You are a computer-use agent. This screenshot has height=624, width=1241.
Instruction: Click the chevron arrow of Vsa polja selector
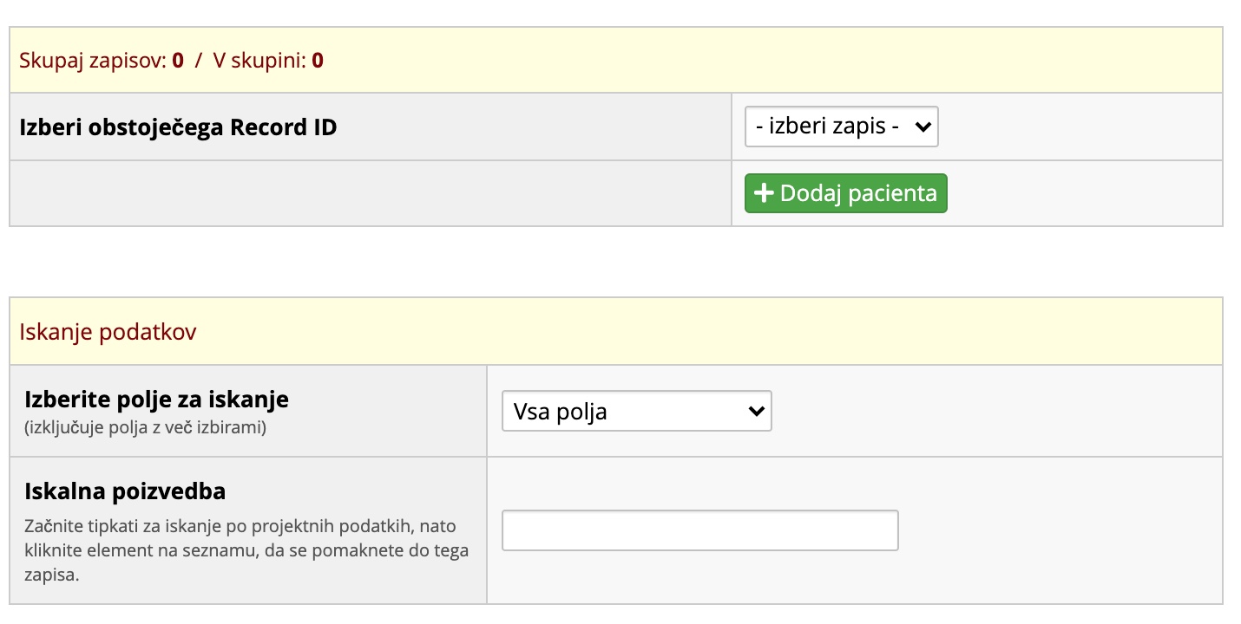point(756,411)
